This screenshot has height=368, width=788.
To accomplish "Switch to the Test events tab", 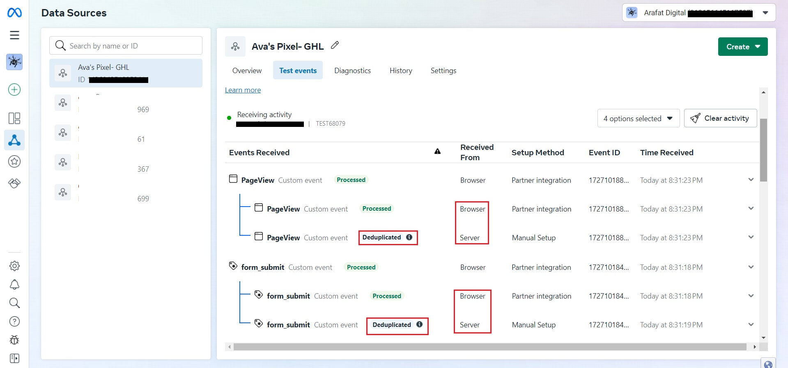I will (x=298, y=71).
